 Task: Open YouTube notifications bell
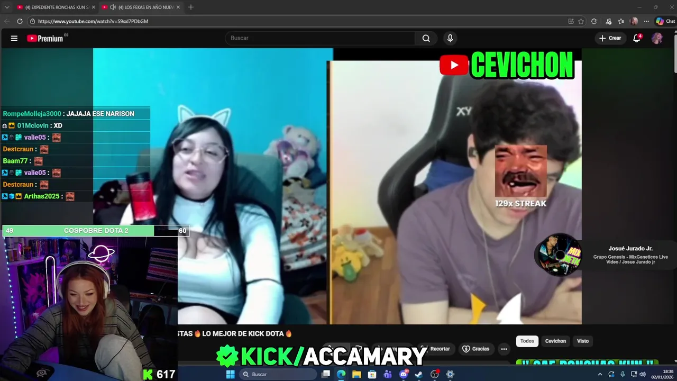pos(637,38)
